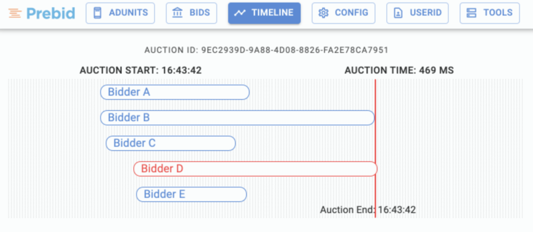Click the Auction End time label

click(x=367, y=210)
